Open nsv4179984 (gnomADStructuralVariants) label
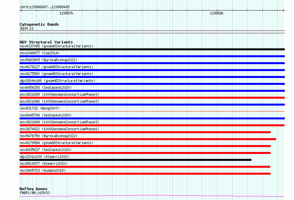 click(56, 143)
